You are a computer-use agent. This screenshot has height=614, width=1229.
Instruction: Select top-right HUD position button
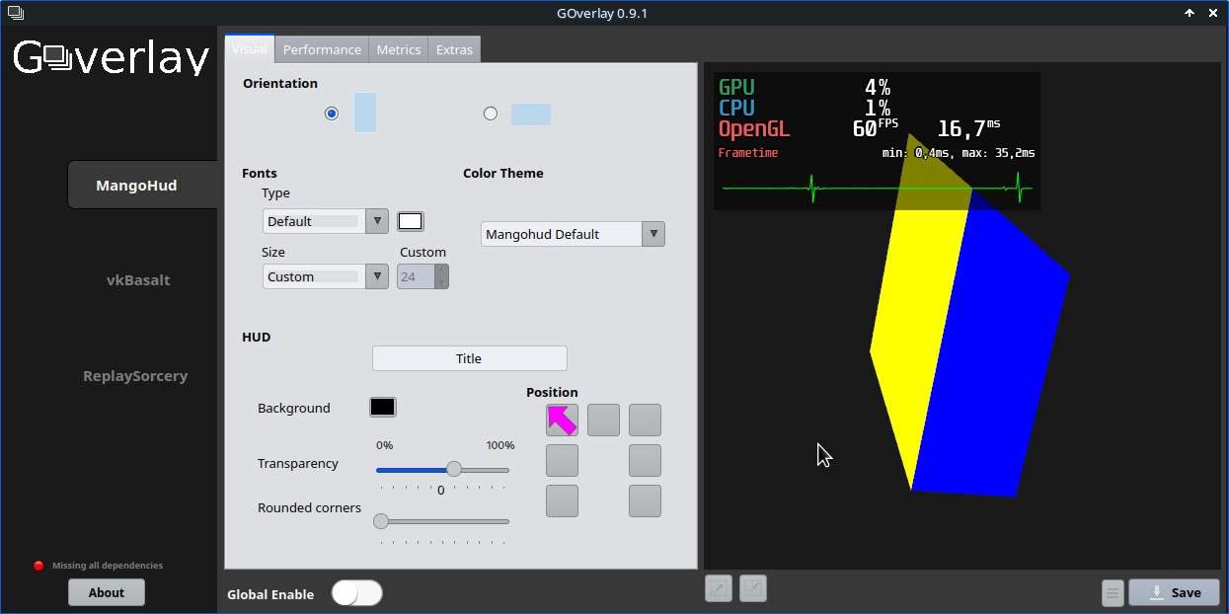point(646,420)
